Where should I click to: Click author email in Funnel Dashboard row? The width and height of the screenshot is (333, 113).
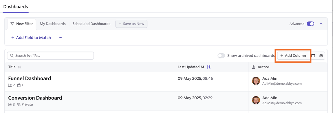[x=282, y=83]
